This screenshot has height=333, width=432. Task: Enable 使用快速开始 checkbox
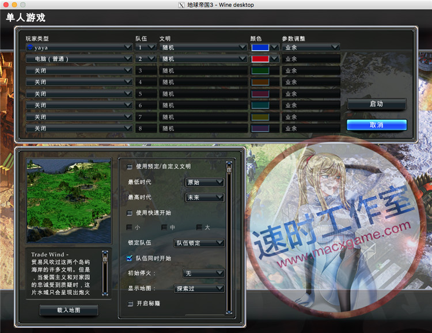(130, 213)
